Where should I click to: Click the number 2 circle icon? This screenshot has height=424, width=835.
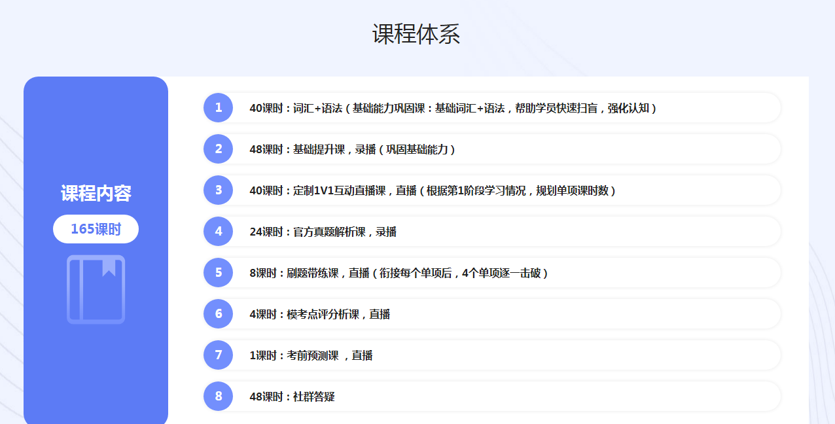point(218,149)
